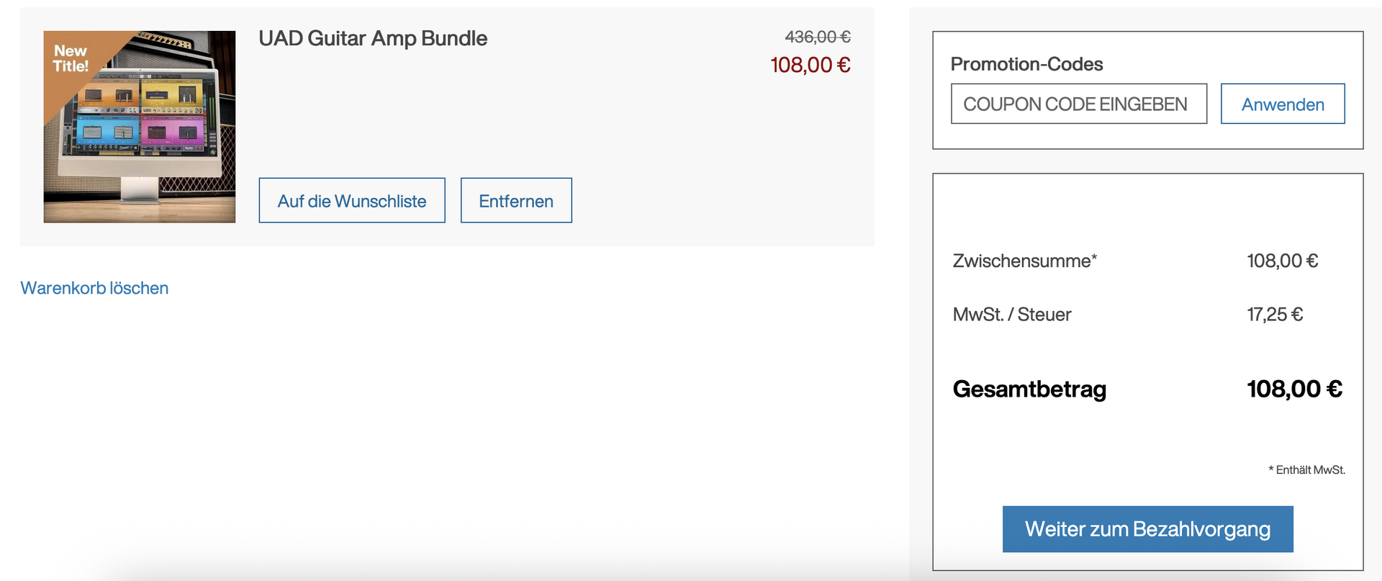Apply coupon with the Anwenden button

[1283, 104]
